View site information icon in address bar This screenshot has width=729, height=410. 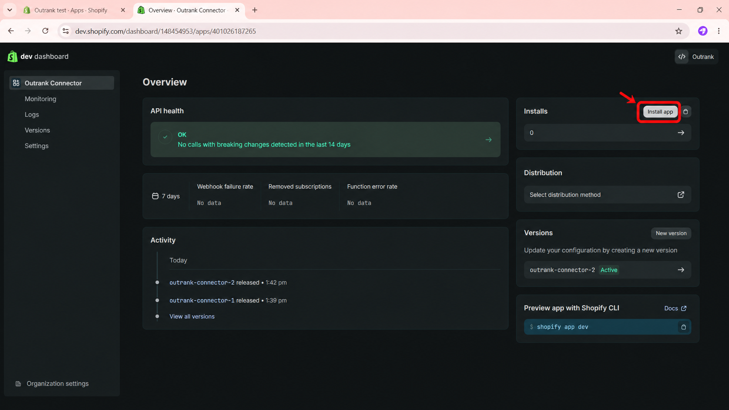pos(65,31)
